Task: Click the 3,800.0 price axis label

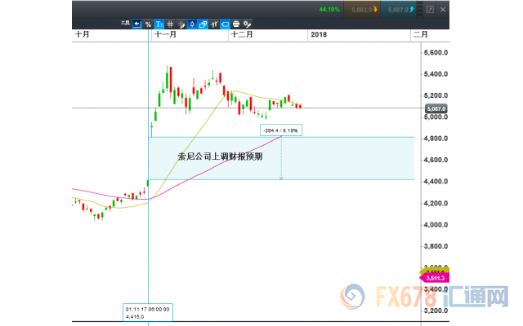Action: coord(436,246)
